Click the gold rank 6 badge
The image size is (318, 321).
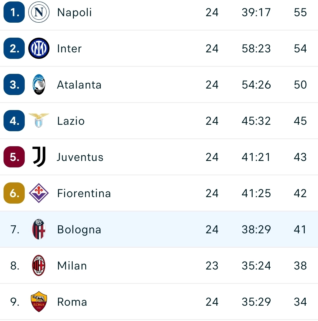coord(14,193)
